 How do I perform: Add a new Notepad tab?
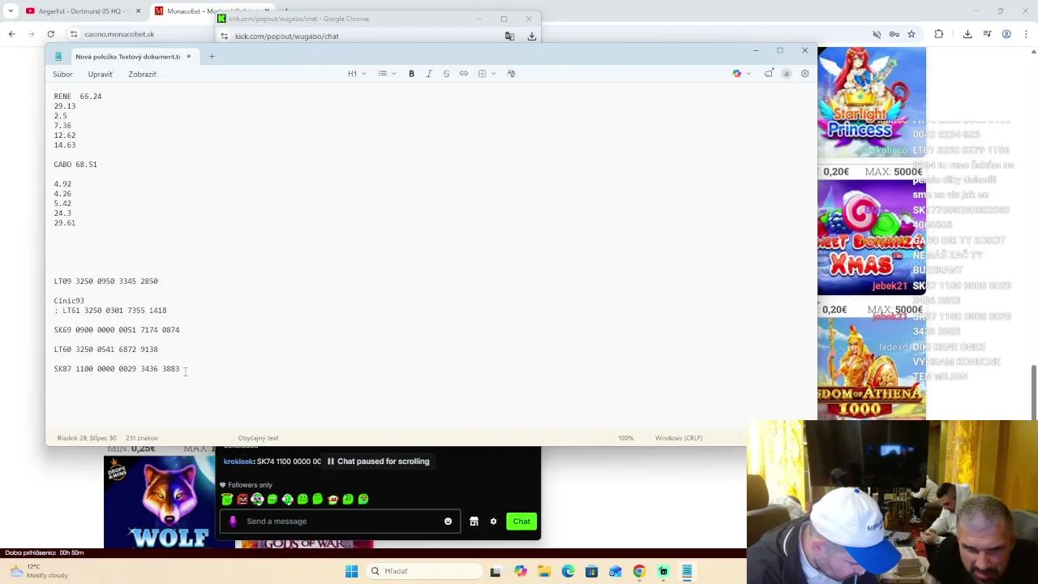(x=212, y=57)
